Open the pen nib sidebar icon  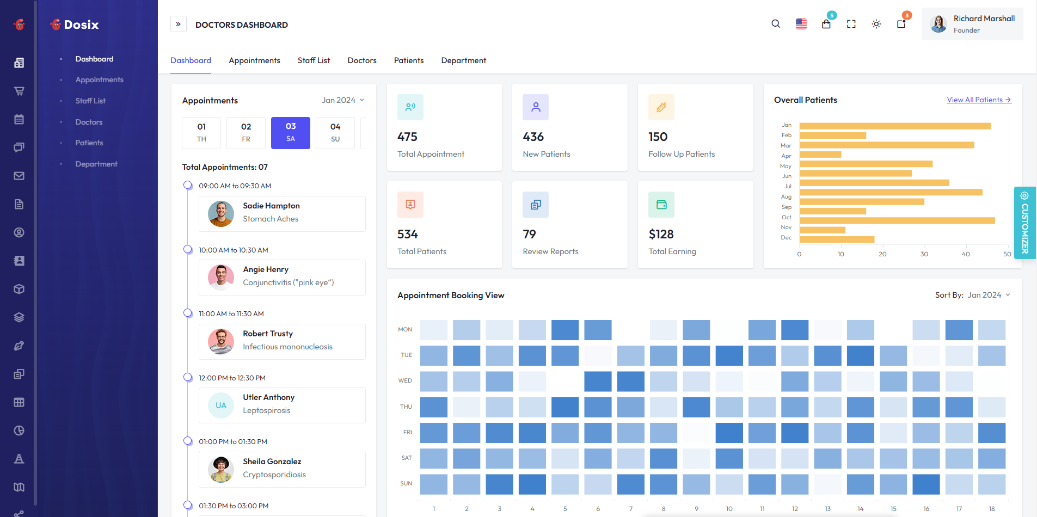click(19, 346)
